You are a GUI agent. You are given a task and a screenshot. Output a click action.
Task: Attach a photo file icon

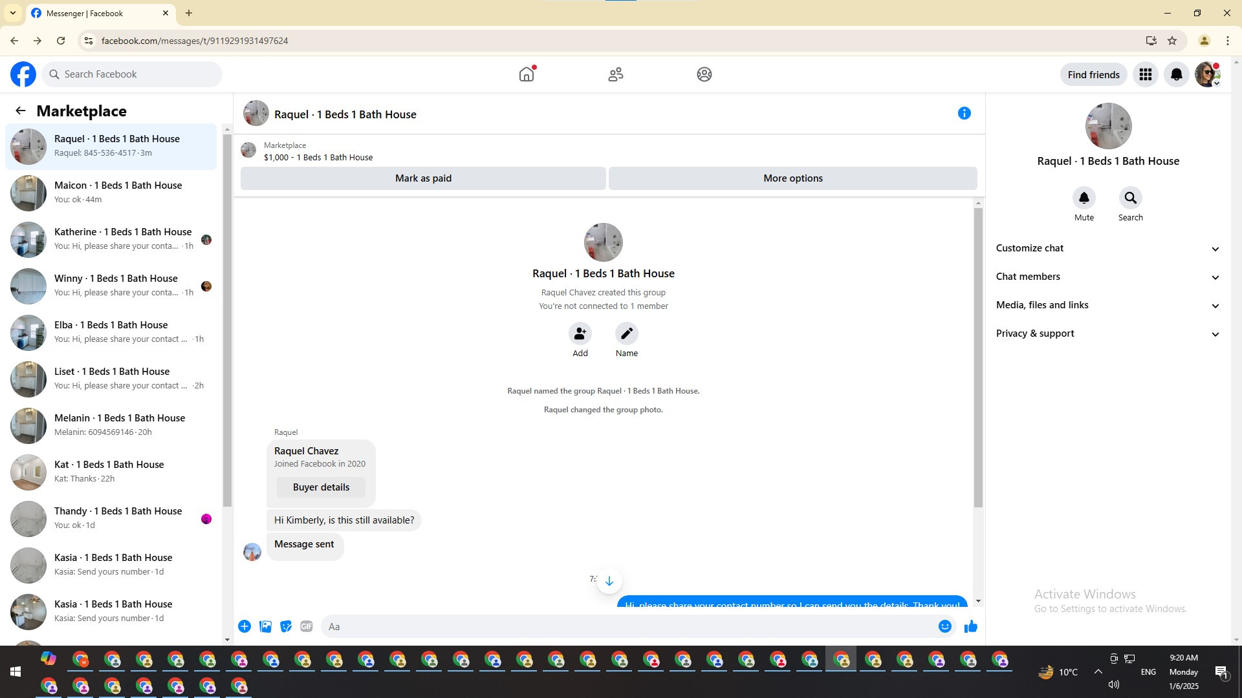click(x=265, y=626)
